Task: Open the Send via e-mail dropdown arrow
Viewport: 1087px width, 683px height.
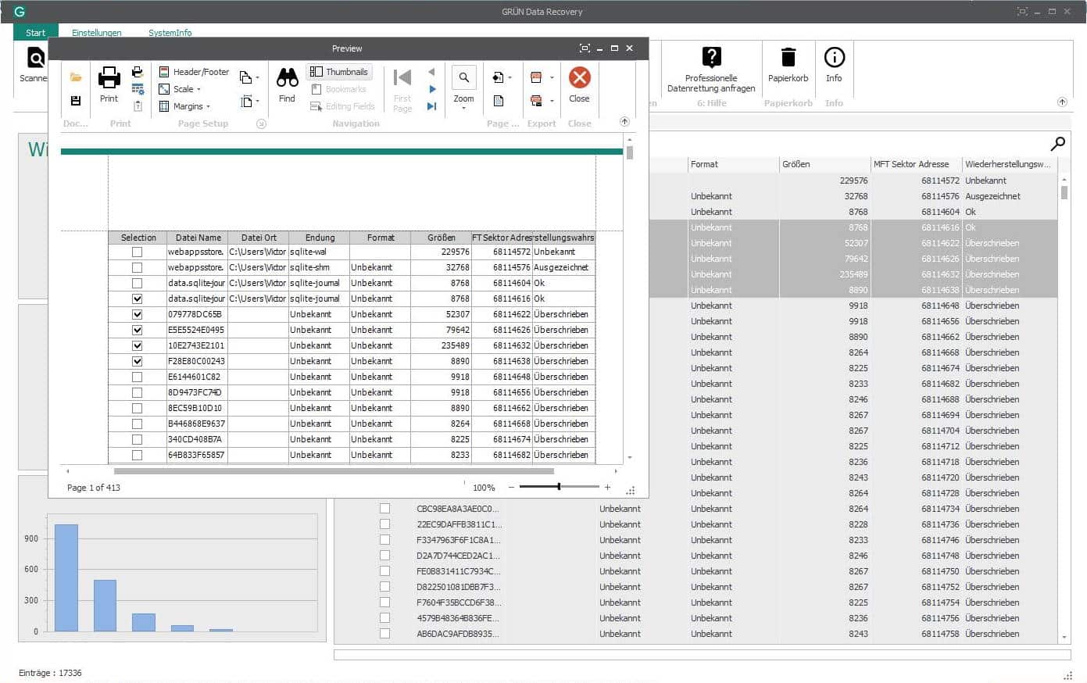Action: 552,101
